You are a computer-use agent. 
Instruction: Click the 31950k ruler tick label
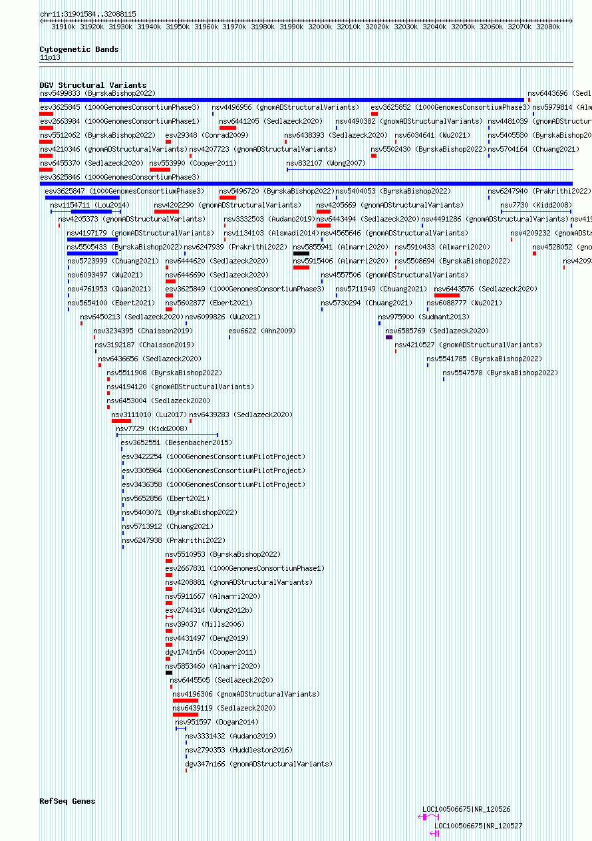(x=178, y=27)
